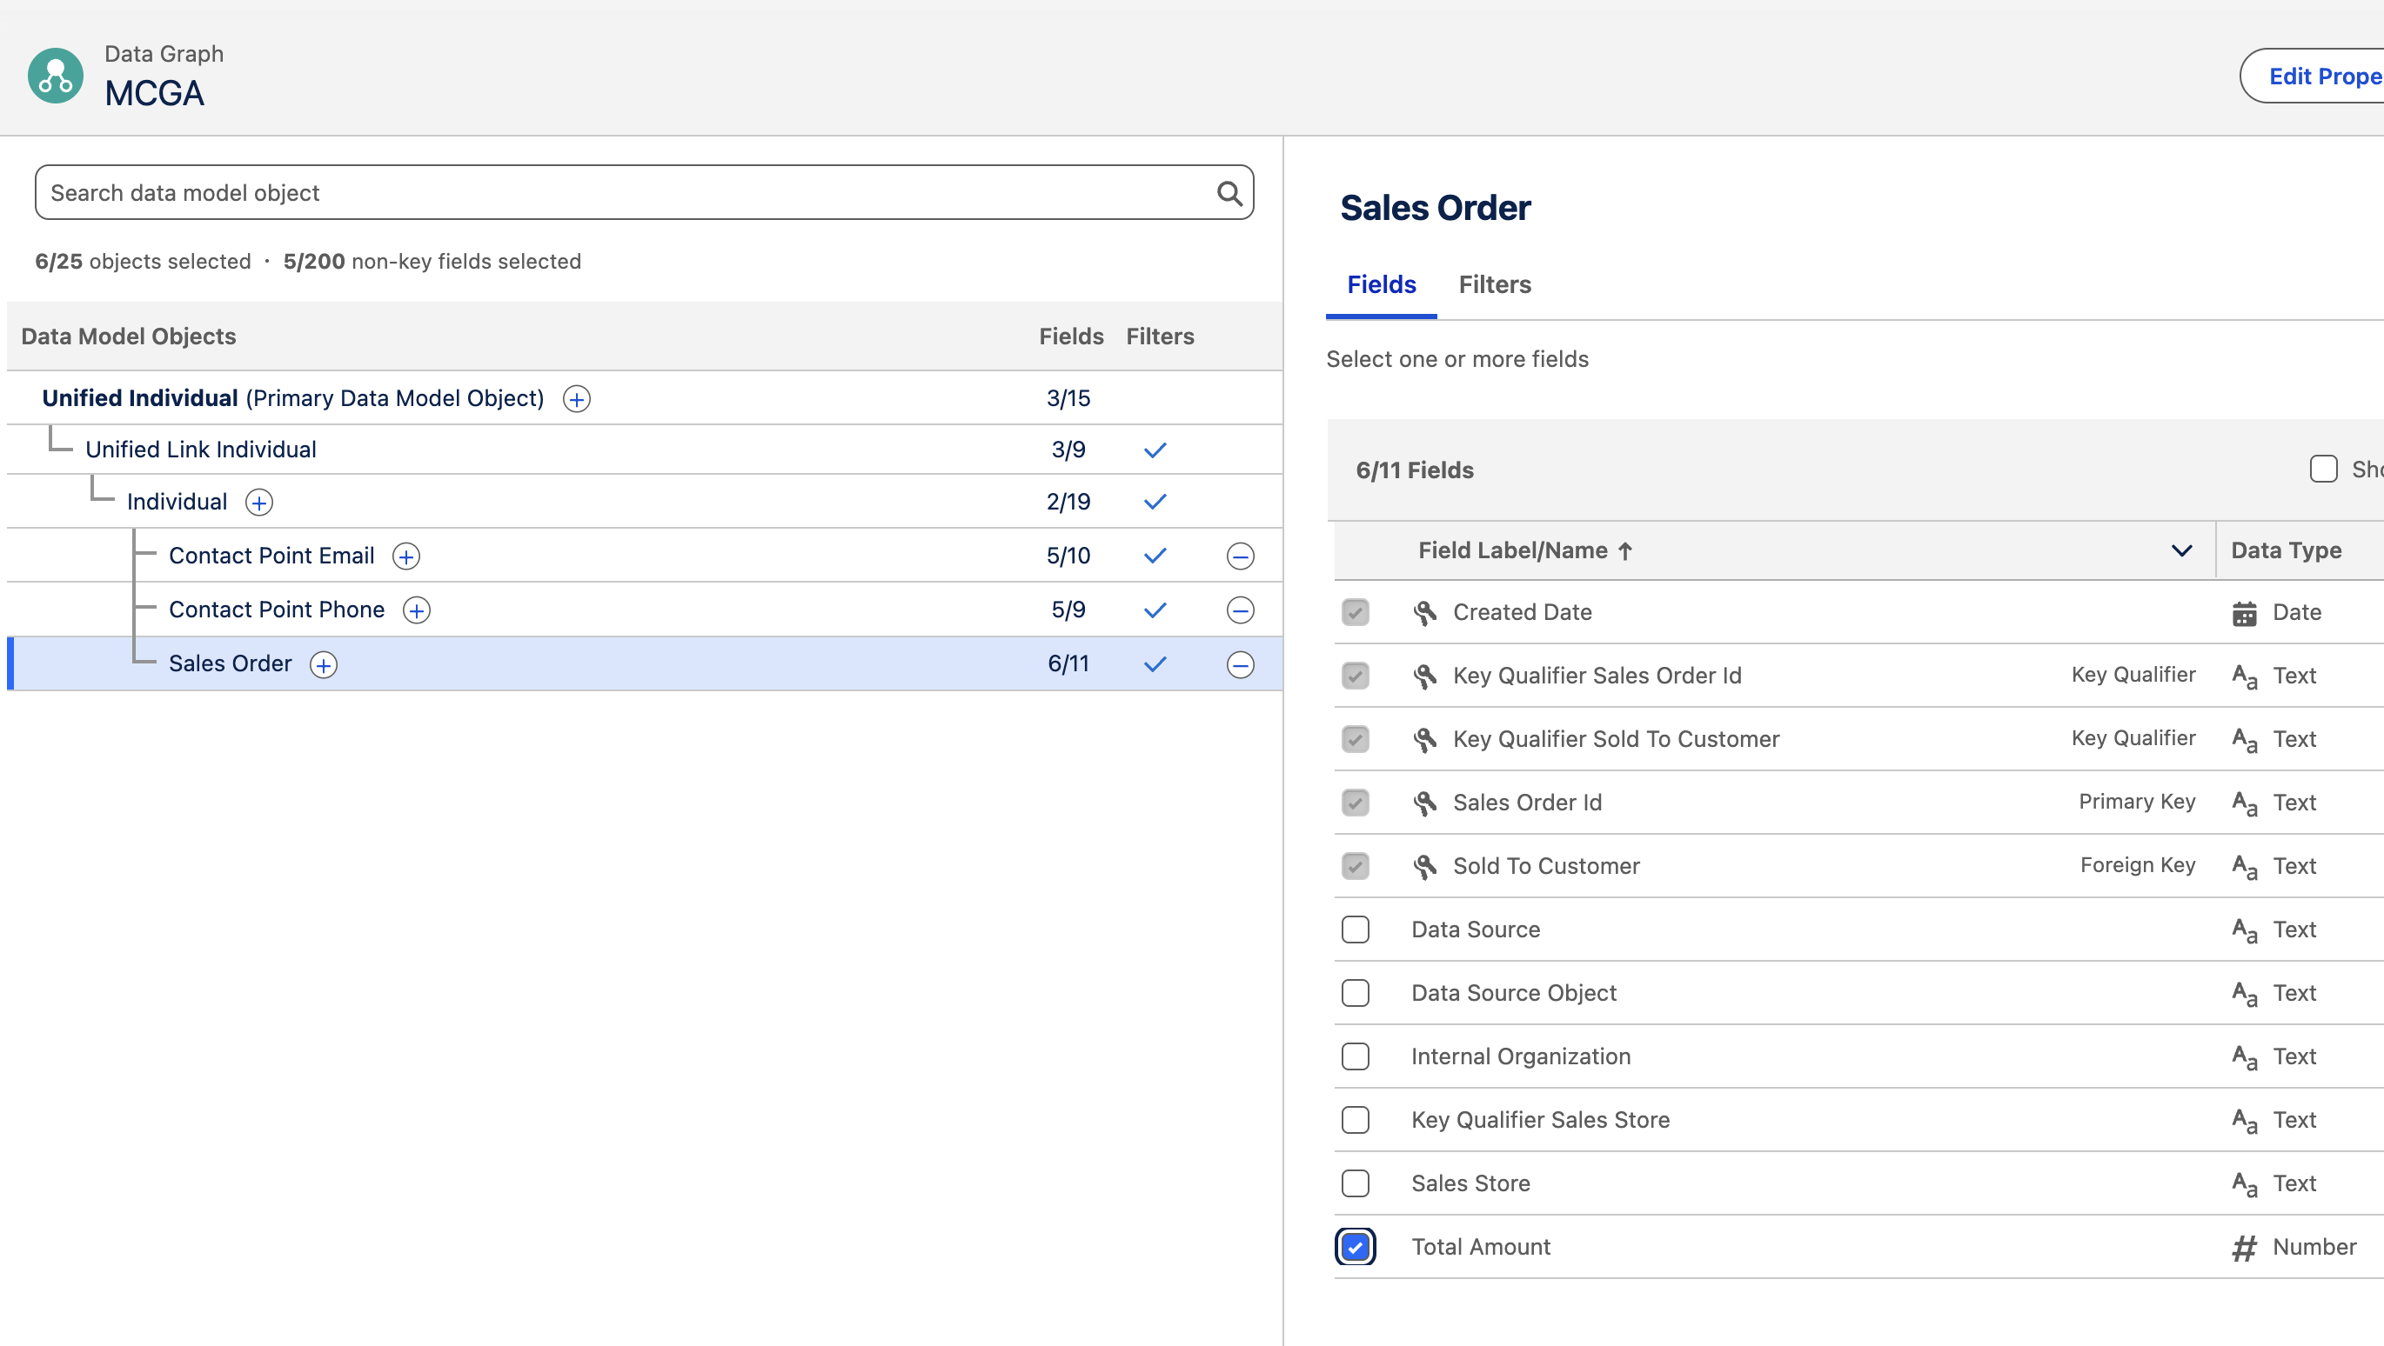Click the plus icon next to Individual
Viewport: 2384px width, 1346px height.
[259, 502]
